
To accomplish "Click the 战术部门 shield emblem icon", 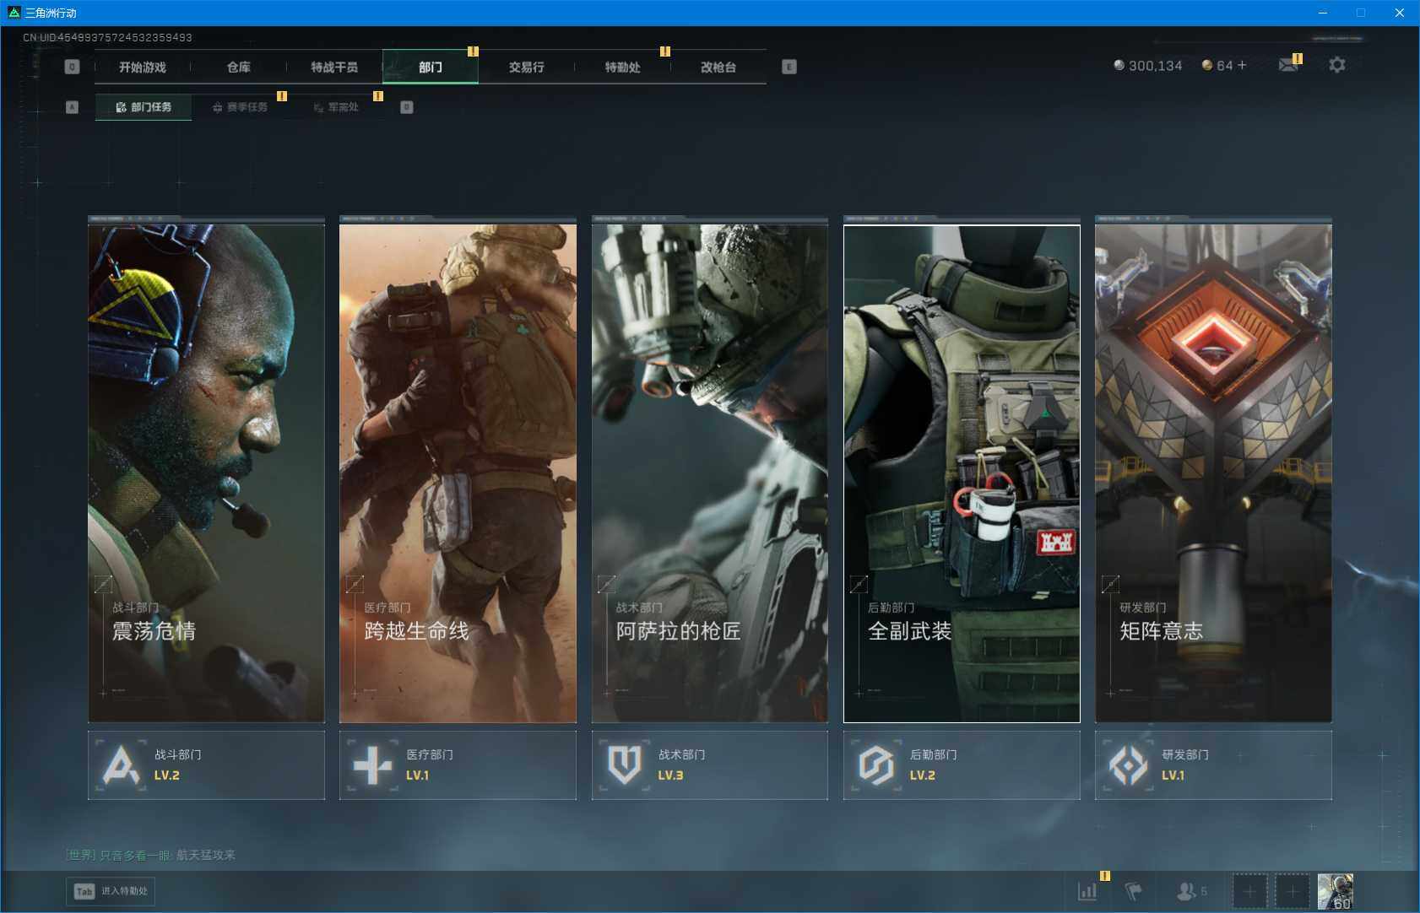I will point(624,765).
